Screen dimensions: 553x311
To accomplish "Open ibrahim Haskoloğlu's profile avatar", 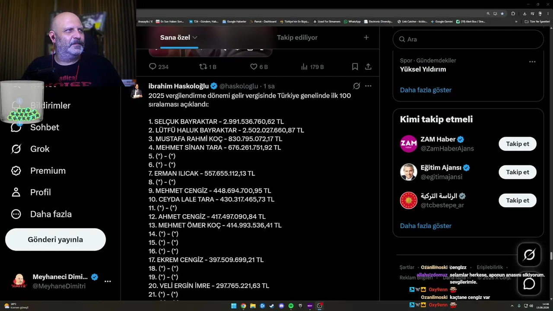I will [x=137, y=91].
